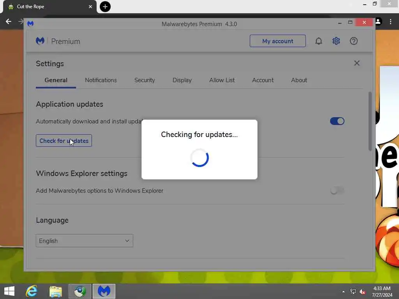Screen dimensions: 399x299
Task: Click the "Checking for updates..." text
Action: 199,134
